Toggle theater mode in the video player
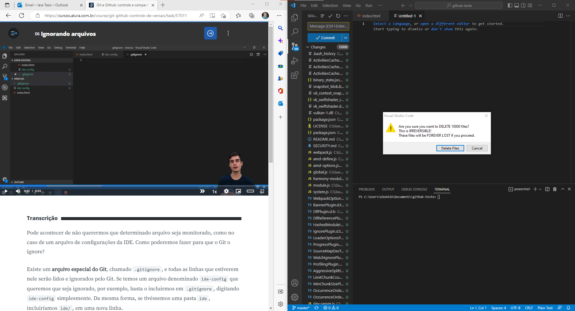The image size is (575, 311). 250,191
